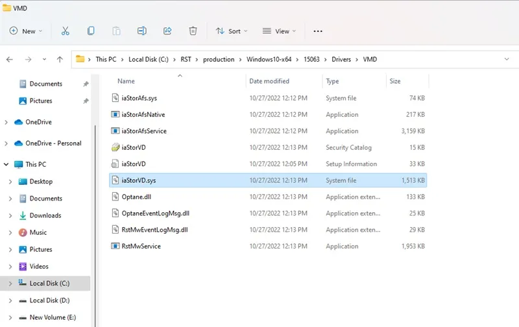Click iaStorAfsService application file icon
Screen dimensions: 519x327
pos(115,131)
